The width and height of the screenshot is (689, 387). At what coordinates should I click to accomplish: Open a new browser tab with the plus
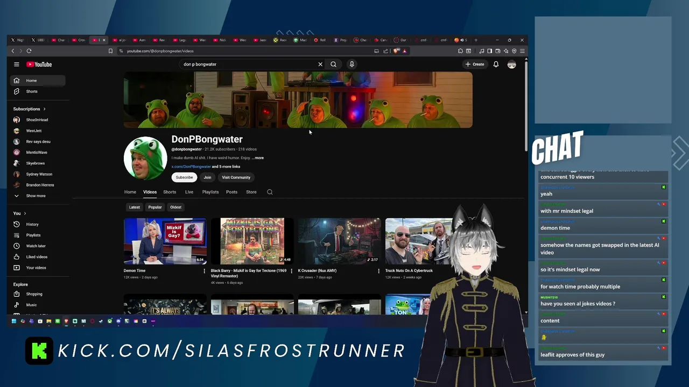476,40
